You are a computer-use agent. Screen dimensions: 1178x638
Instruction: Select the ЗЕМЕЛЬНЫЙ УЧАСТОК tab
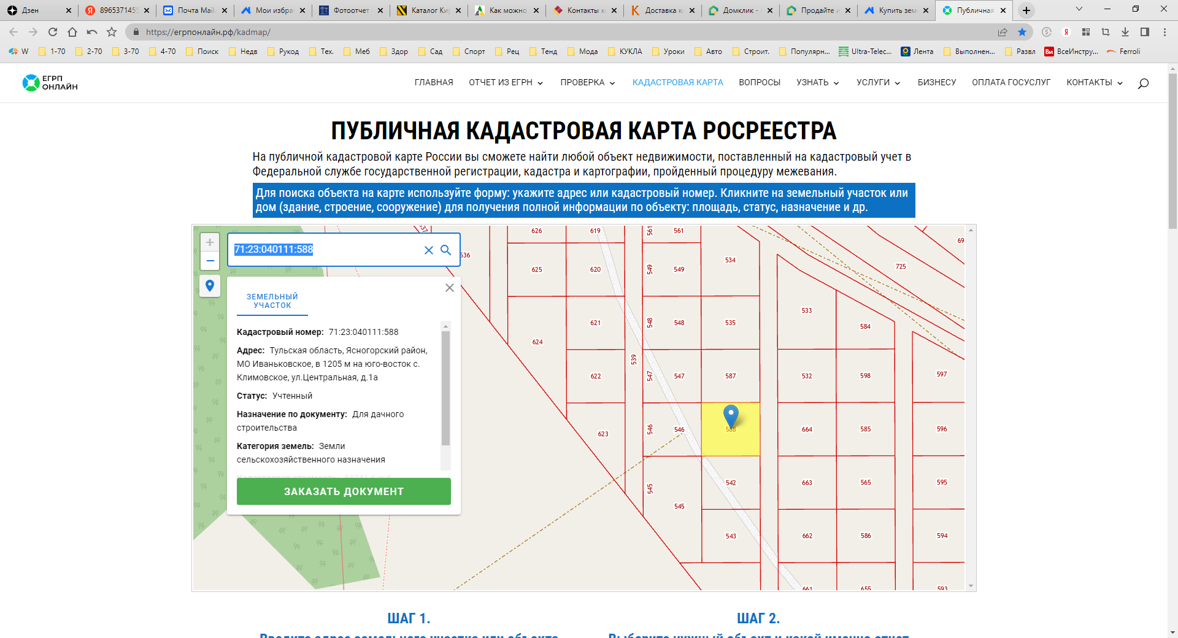272,301
